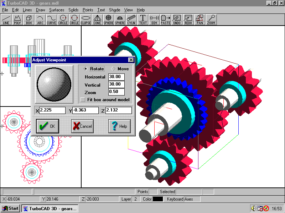Select the DIM dimension tool

click(x=154, y=20)
